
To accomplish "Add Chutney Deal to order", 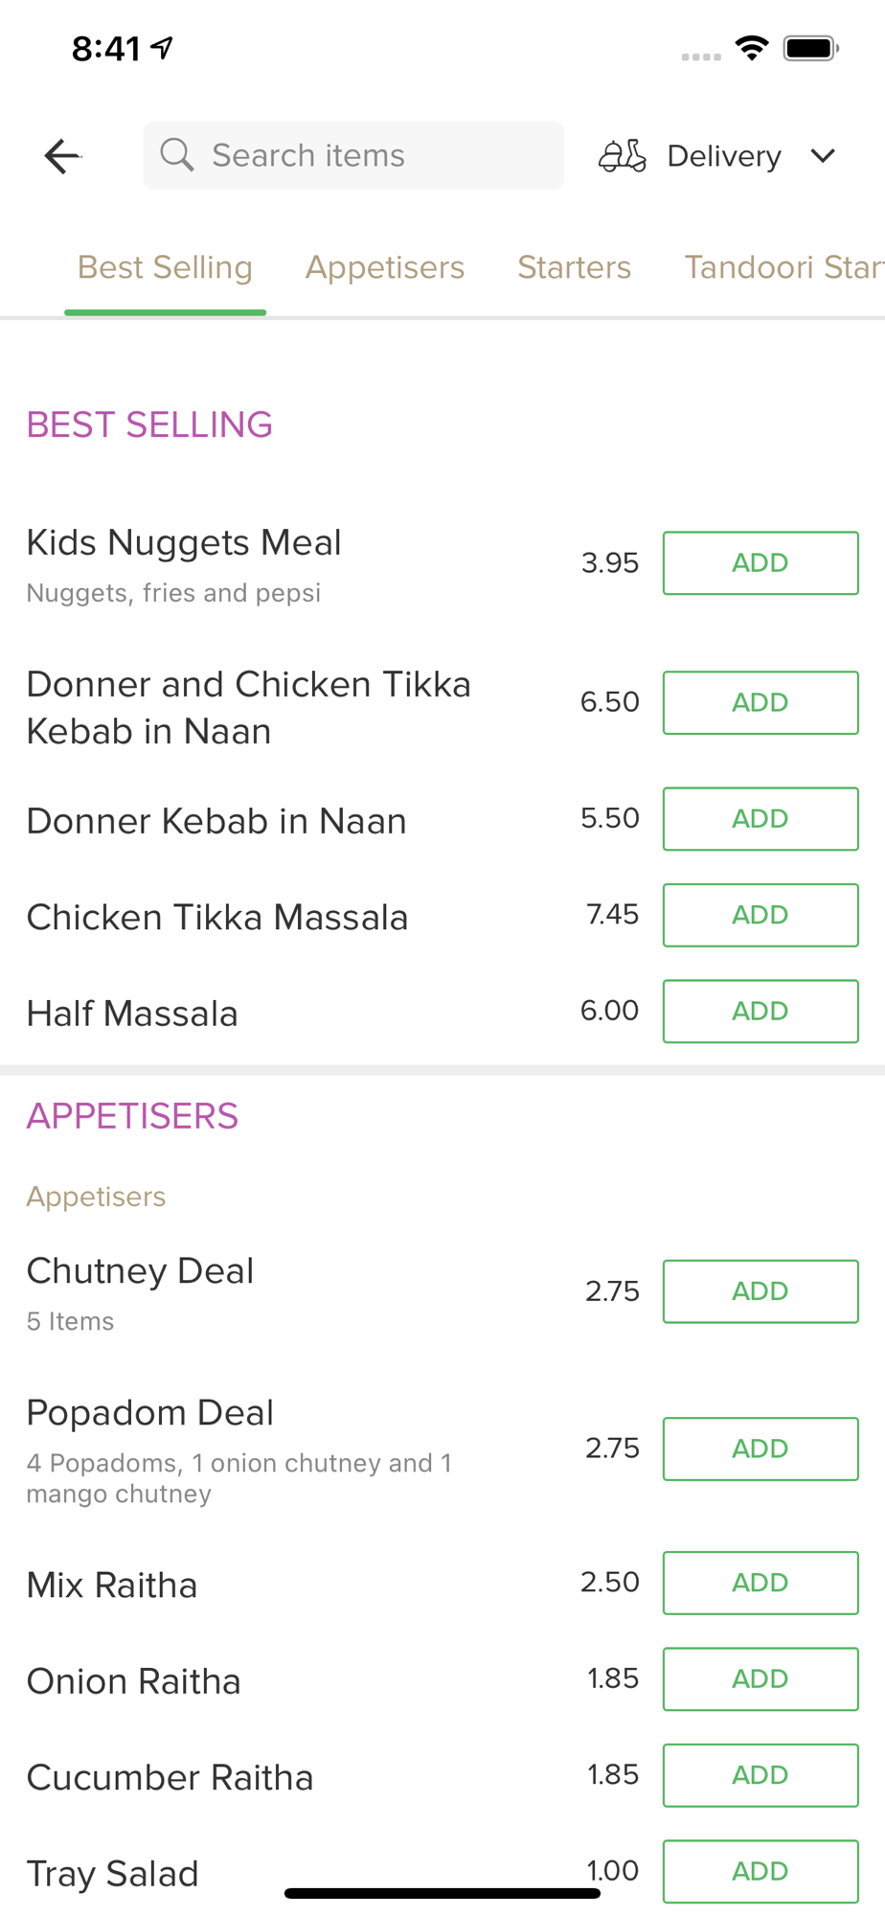I will [x=760, y=1291].
